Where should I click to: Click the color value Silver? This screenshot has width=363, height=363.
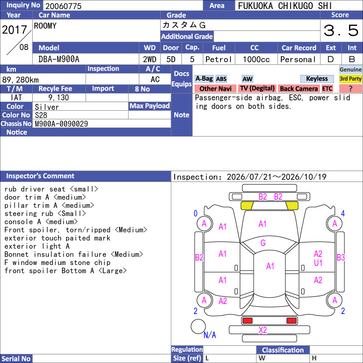coord(47,107)
